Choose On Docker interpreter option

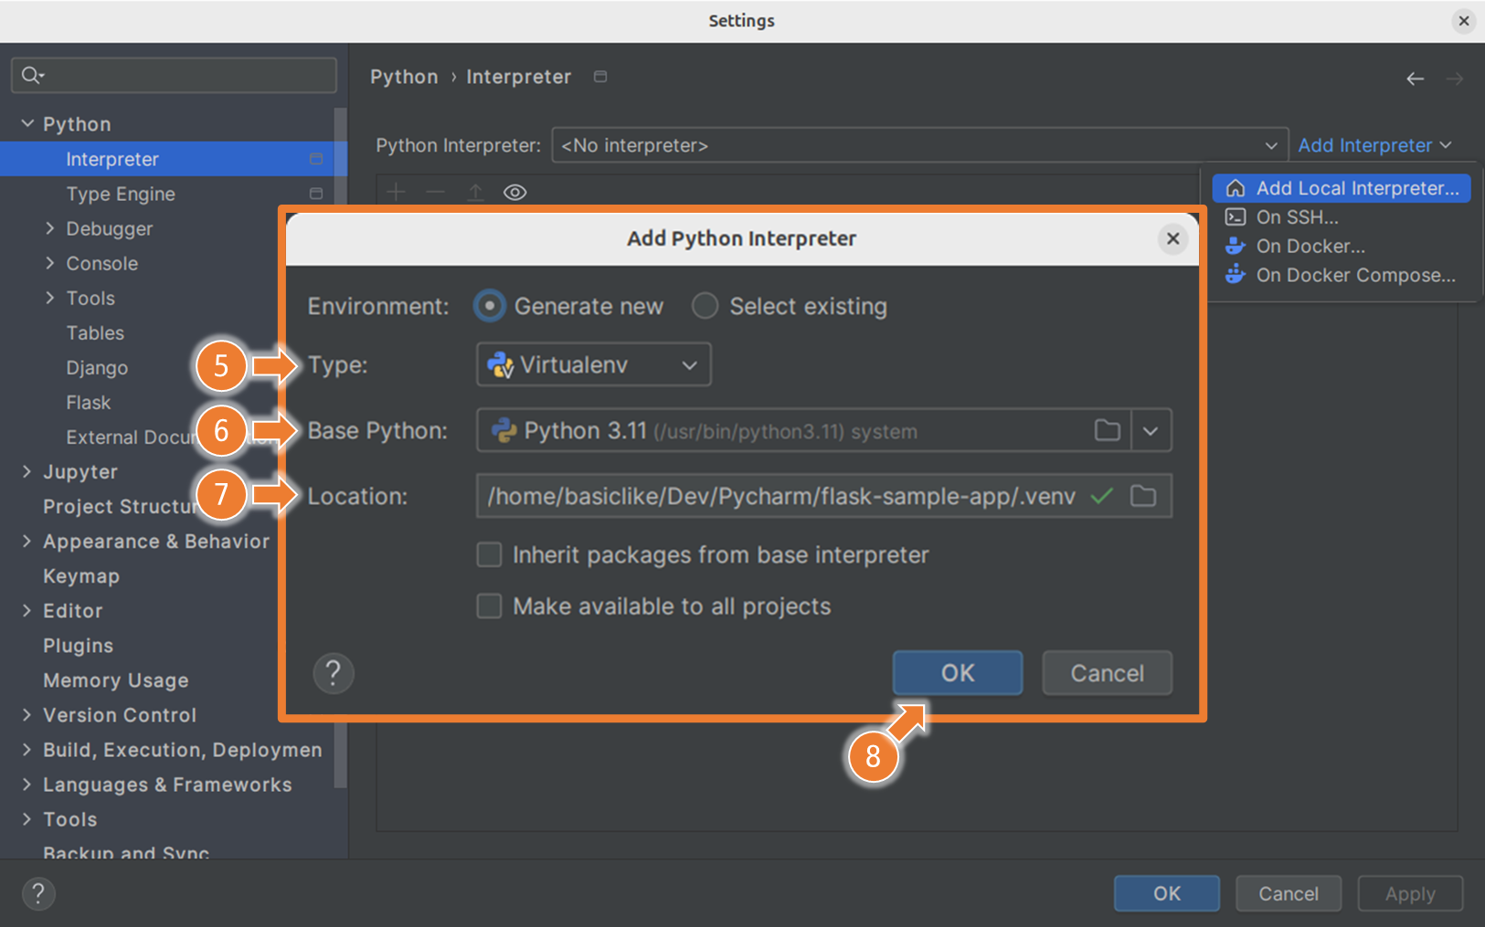click(1342, 247)
